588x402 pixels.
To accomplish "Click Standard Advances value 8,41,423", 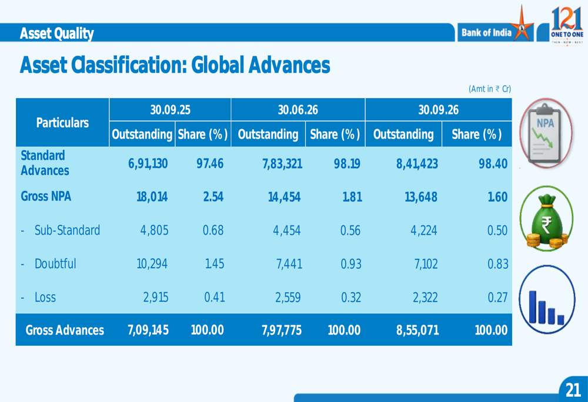I will tap(417, 164).
